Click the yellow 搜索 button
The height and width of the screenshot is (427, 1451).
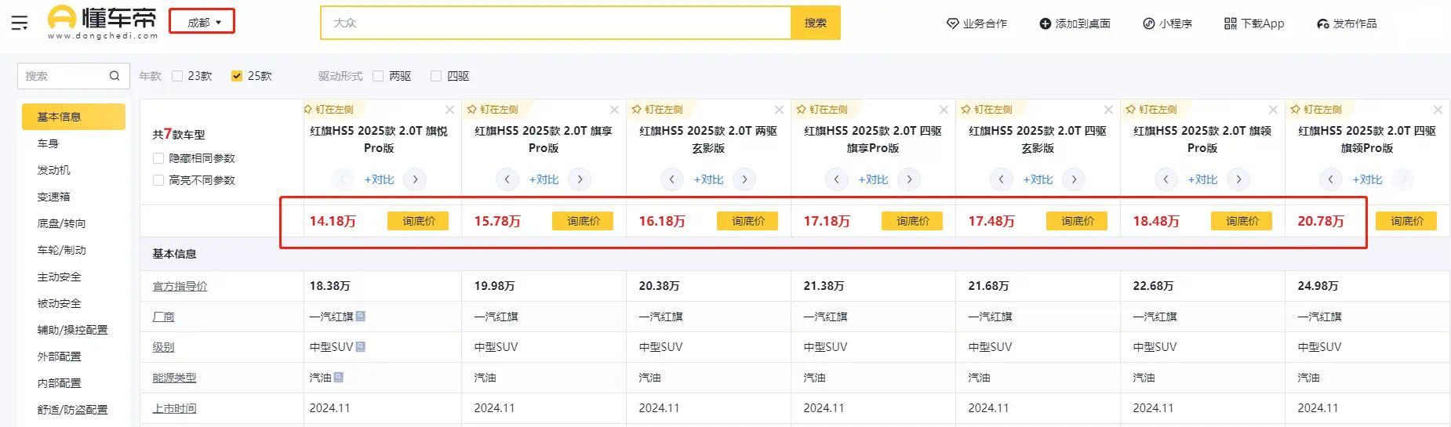point(816,23)
